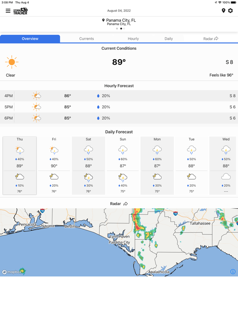Tap Wed daytime thunderstorm icon
238x318 pixels.
tap(226, 150)
